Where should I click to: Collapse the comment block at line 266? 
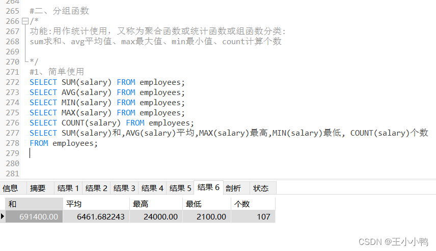click(x=25, y=21)
